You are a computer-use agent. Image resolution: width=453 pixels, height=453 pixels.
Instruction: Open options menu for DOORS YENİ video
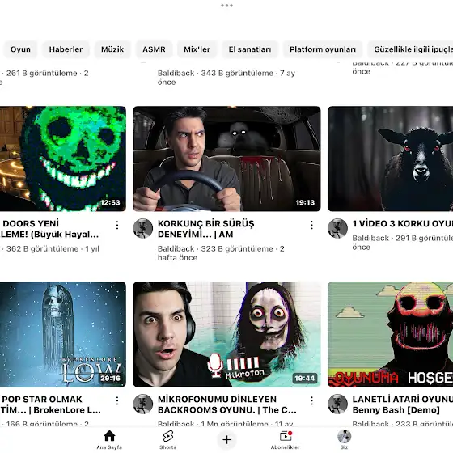(x=117, y=225)
